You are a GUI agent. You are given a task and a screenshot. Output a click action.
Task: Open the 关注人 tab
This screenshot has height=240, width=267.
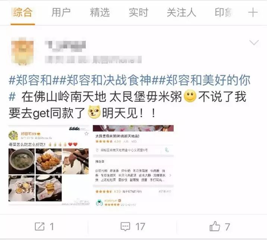(182, 12)
